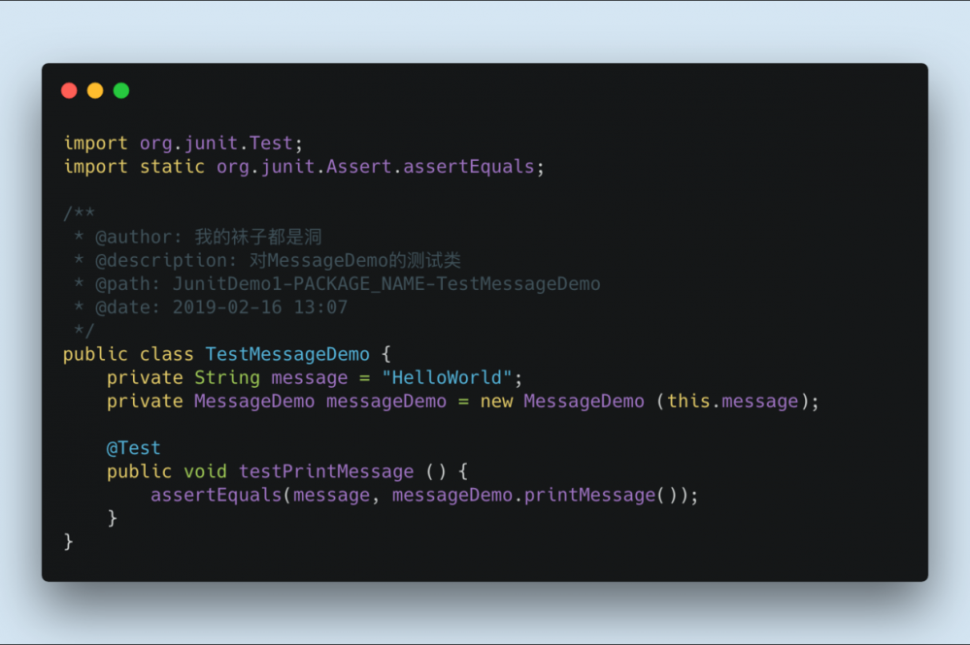Click the comment opening /** marker

click(80, 213)
